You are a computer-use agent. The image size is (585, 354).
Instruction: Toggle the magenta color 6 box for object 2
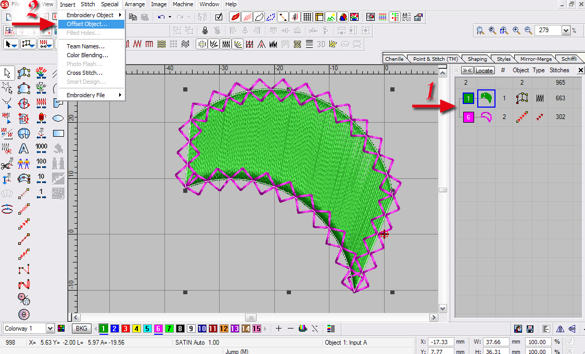(x=468, y=117)
